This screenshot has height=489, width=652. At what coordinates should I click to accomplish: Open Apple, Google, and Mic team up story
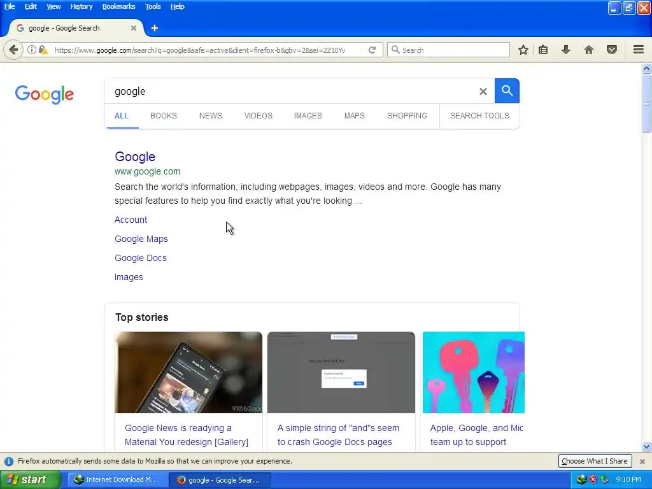pyautogui.click(x=476, y=435)
